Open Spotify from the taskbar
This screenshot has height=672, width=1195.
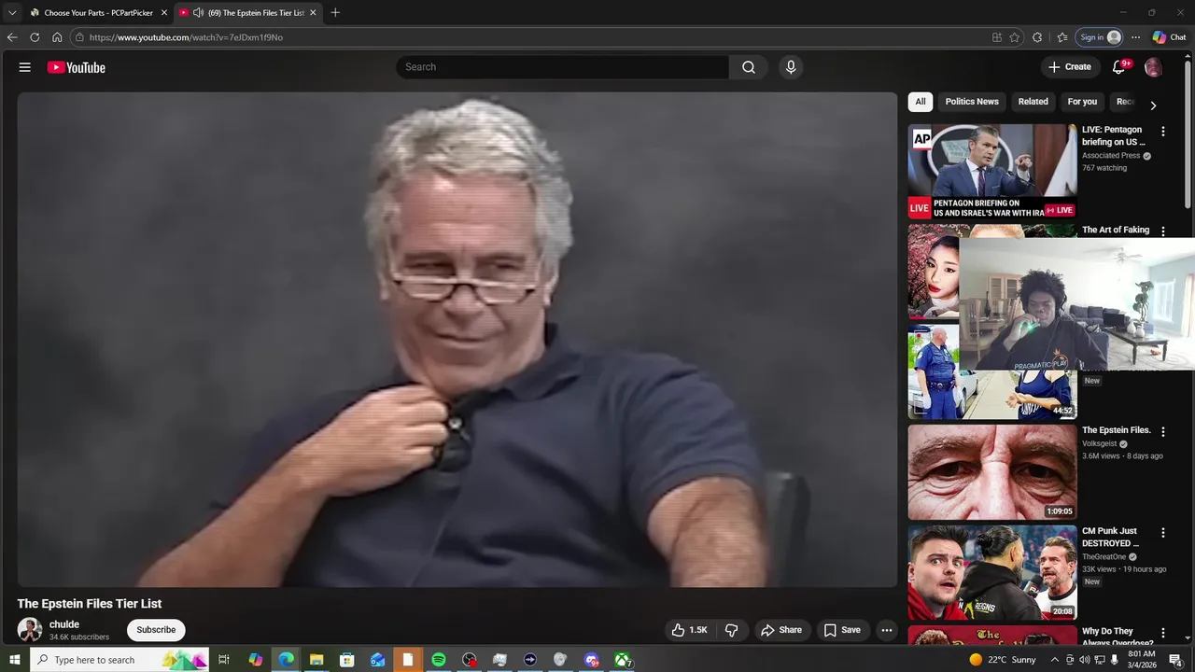[x=439, y=660]
